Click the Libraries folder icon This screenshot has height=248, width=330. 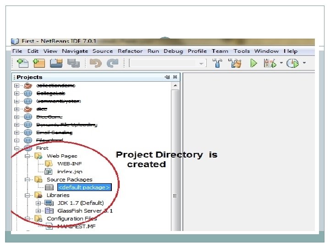click(x=38, y=195)
